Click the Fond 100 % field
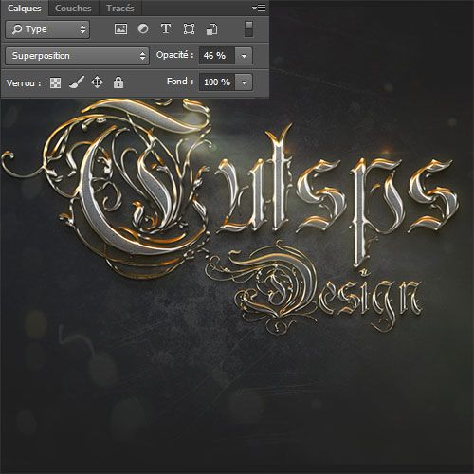This screenshot has height=474, width=474. (217, 82)
